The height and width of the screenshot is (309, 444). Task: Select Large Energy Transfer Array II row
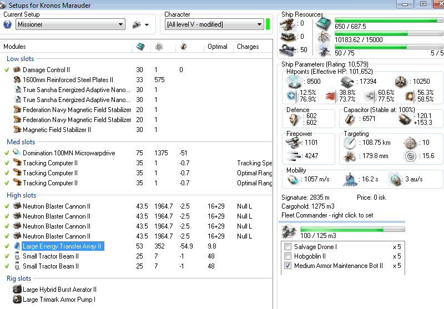pos(136,246)
